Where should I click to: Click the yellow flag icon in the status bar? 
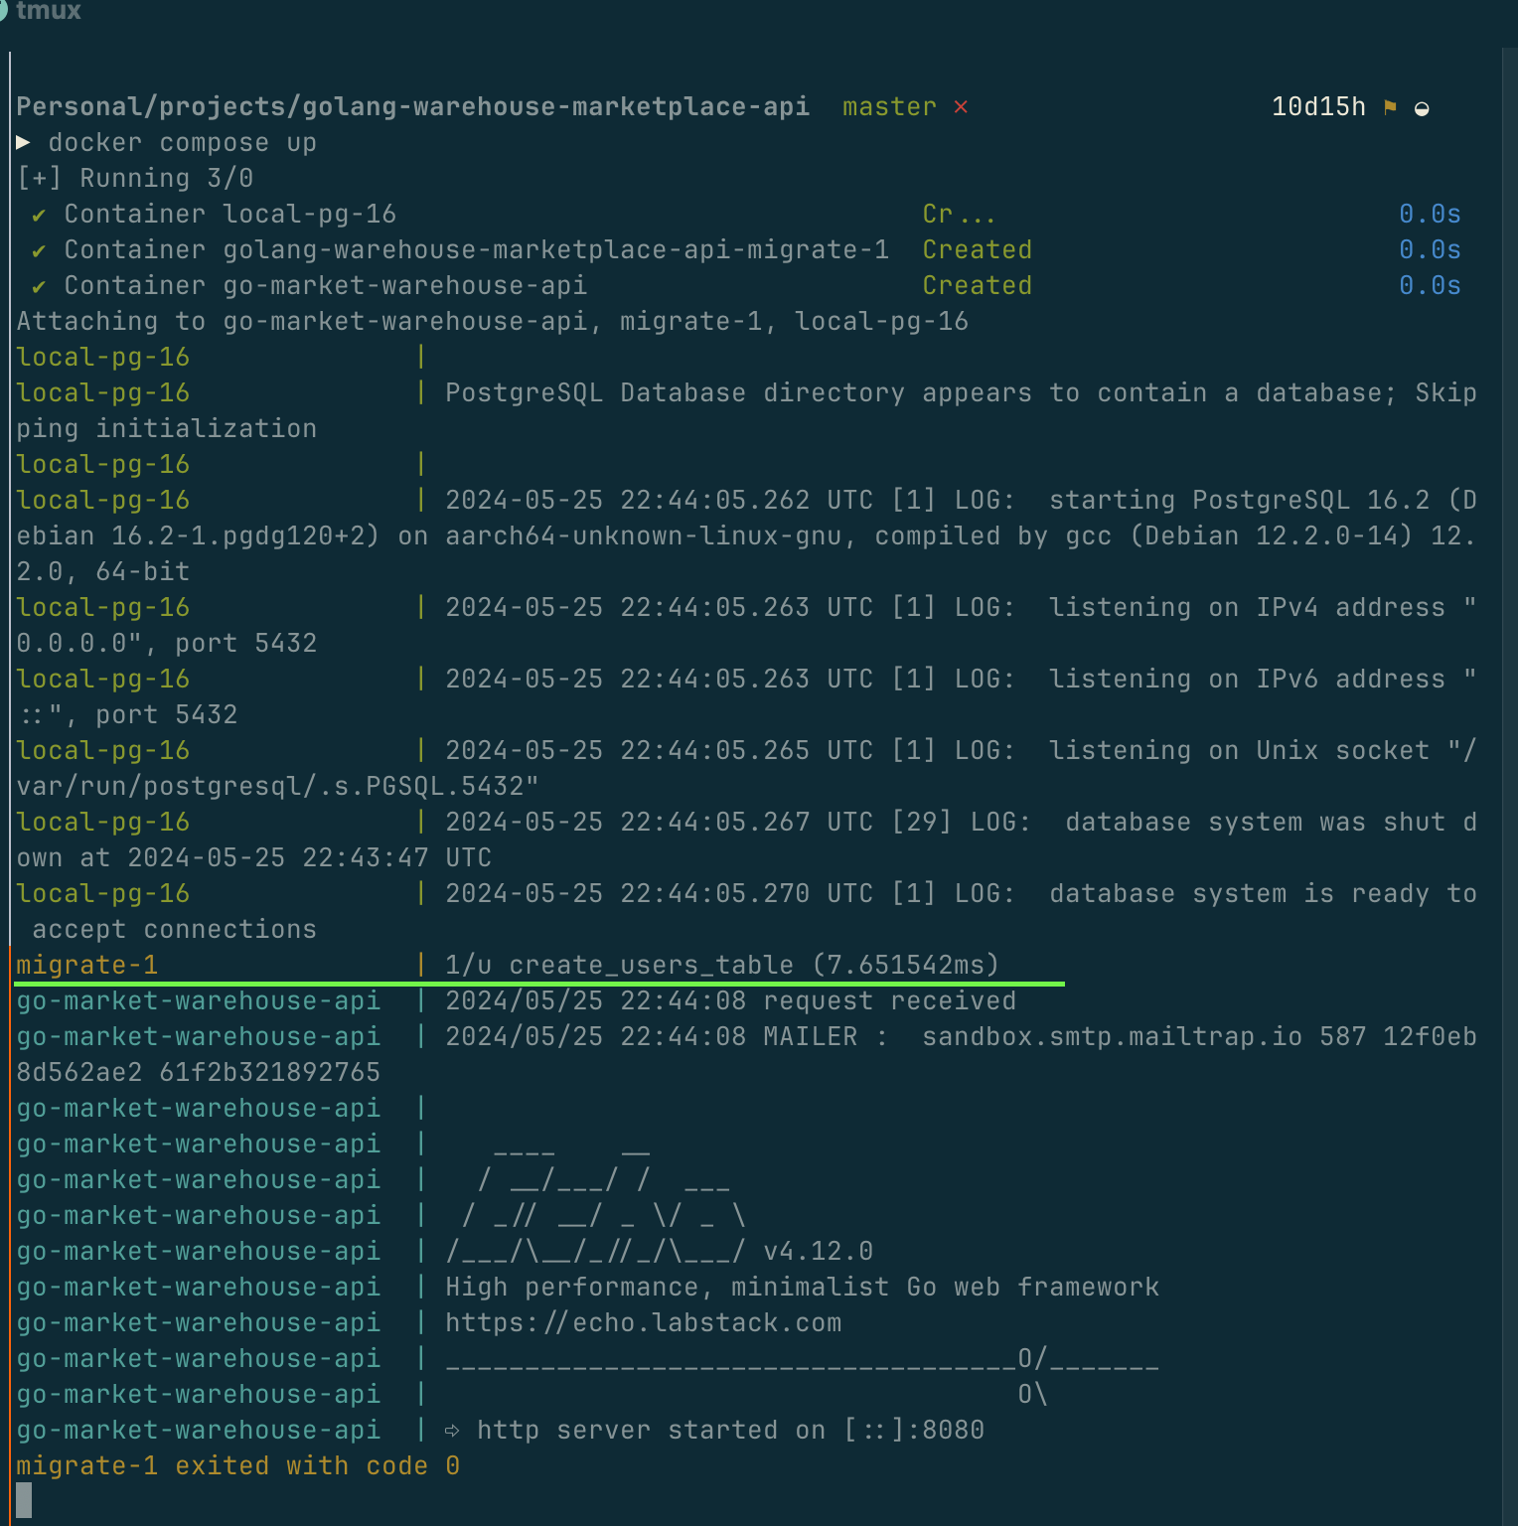1391,107
